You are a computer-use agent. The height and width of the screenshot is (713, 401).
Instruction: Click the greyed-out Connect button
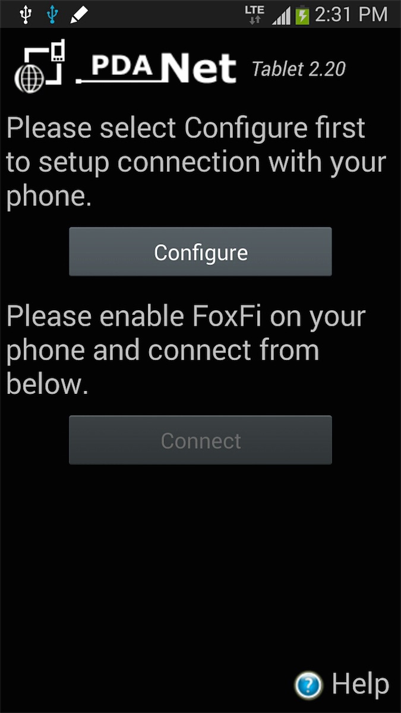200,440
